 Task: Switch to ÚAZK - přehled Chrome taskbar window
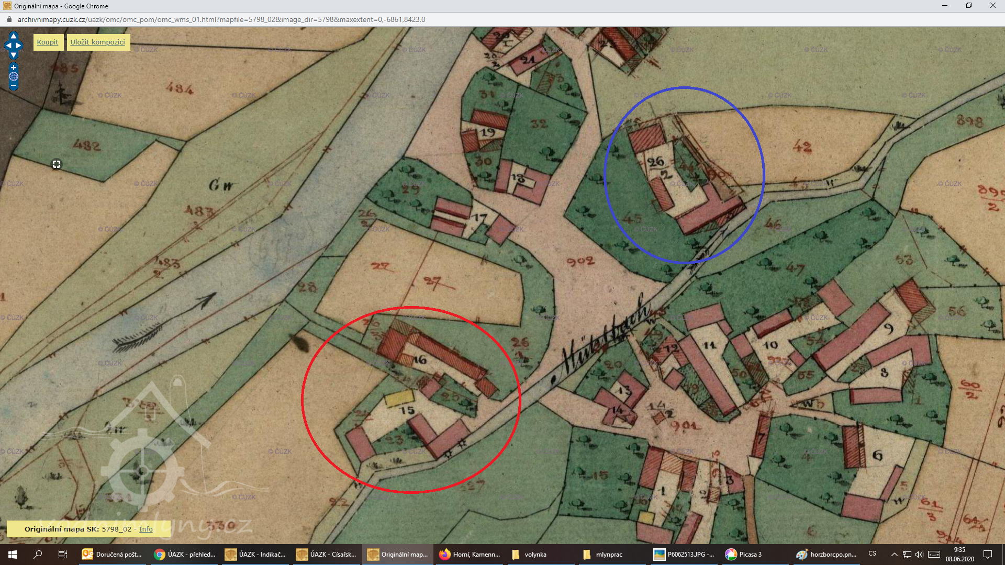click(x=185, y=555)
